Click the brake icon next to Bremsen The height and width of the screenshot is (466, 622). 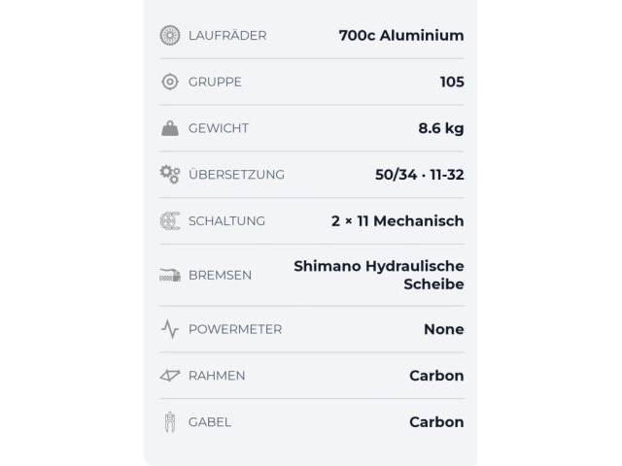(x=170, y=275)
